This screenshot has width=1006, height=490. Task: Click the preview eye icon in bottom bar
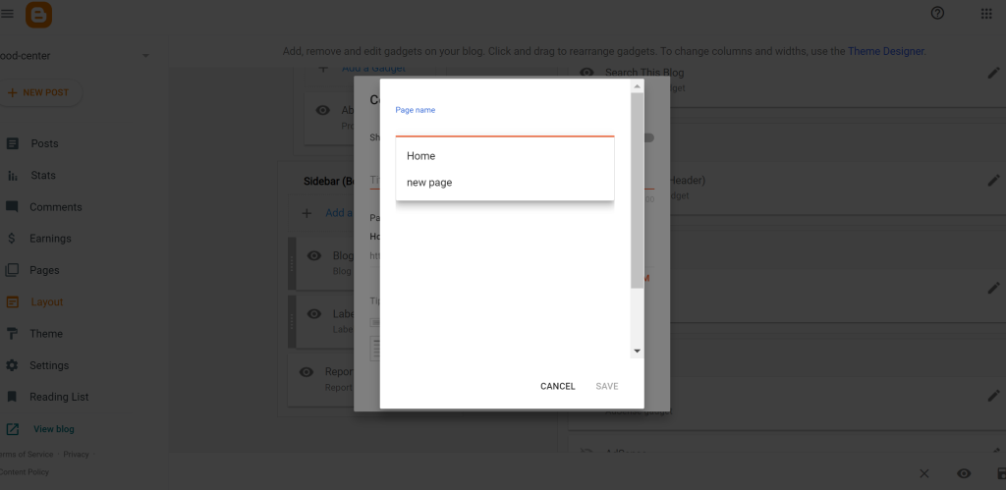964,473
